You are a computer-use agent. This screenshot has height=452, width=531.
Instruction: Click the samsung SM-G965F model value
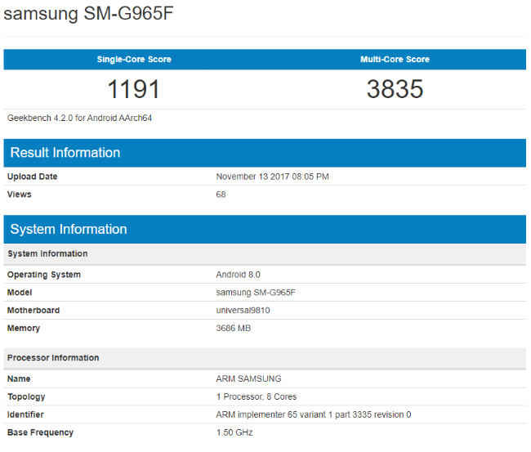(256, 293)
